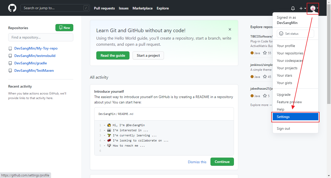Viewport: 331px width, 178px height.
Task: Open the Explore more link
Action: coord(261,105)
